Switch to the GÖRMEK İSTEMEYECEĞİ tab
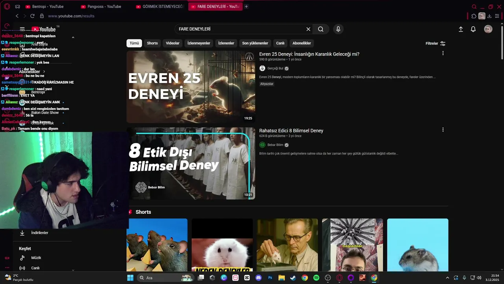 coord(160,7)
